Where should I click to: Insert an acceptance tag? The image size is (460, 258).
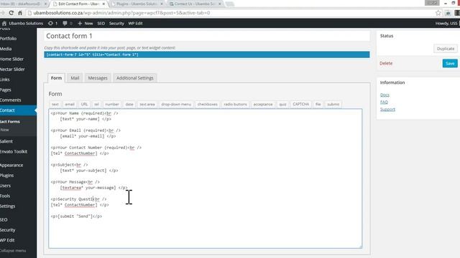click(263, 104)
